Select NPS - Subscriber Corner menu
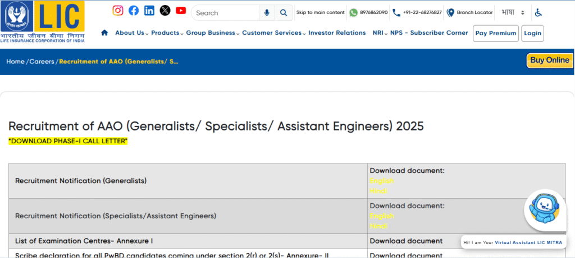The image size is (575, 258). (x=429, y=33)
